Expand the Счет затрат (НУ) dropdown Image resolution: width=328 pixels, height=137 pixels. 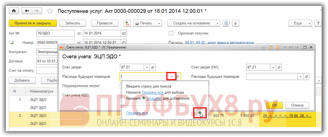click(273, 67)
